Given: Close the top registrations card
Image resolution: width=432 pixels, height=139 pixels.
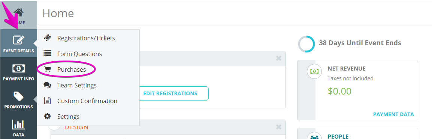Looking at the screenshot, I should pos(278,58).
